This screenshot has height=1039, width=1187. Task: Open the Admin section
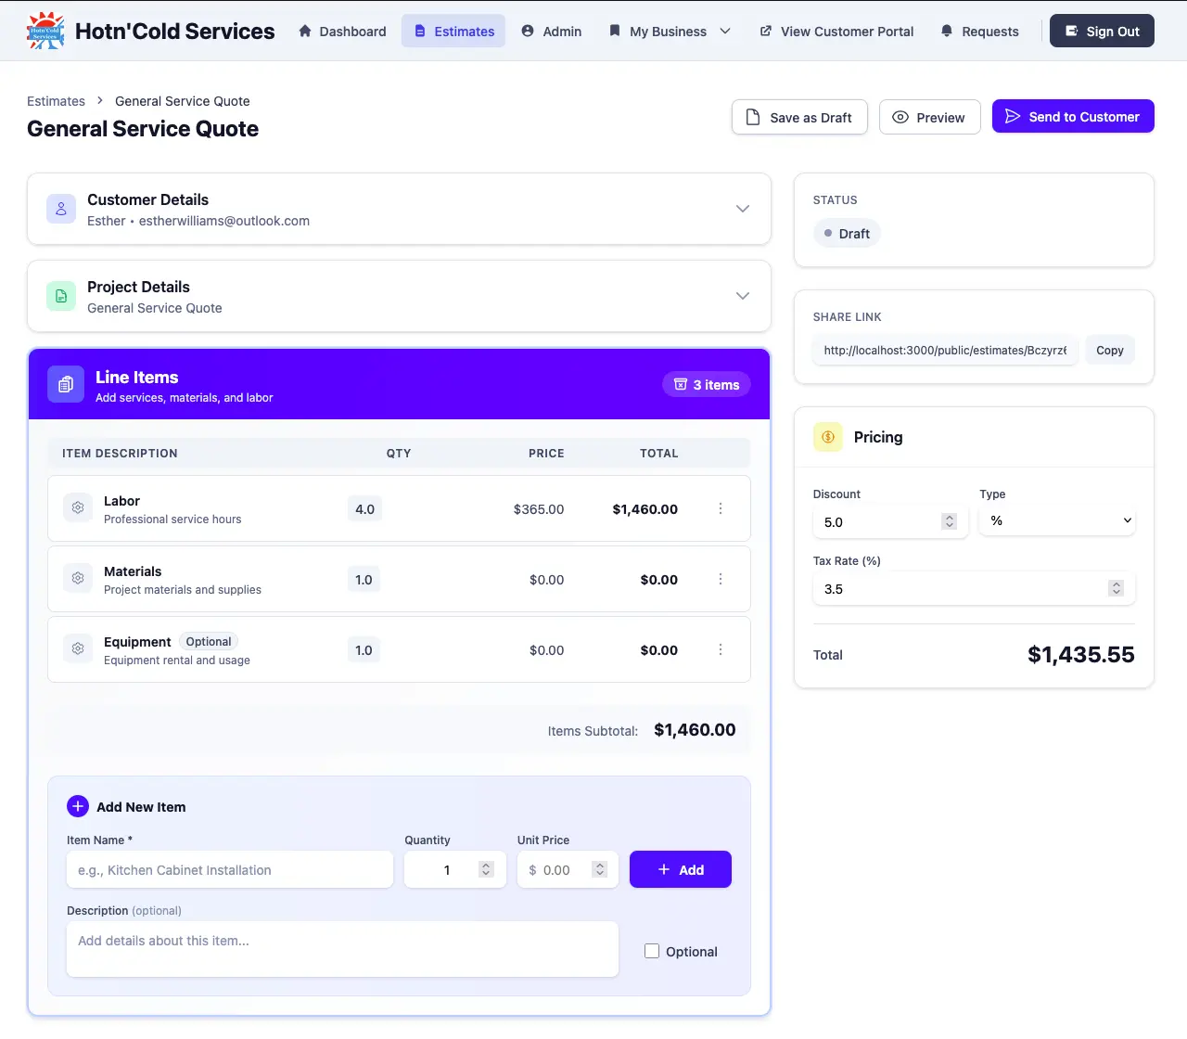552,31
